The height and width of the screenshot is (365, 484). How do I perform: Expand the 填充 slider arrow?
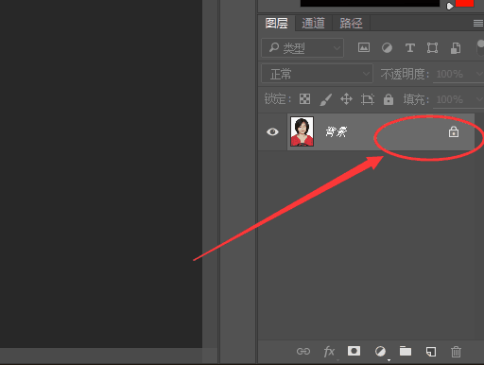(x=479, y=99)
